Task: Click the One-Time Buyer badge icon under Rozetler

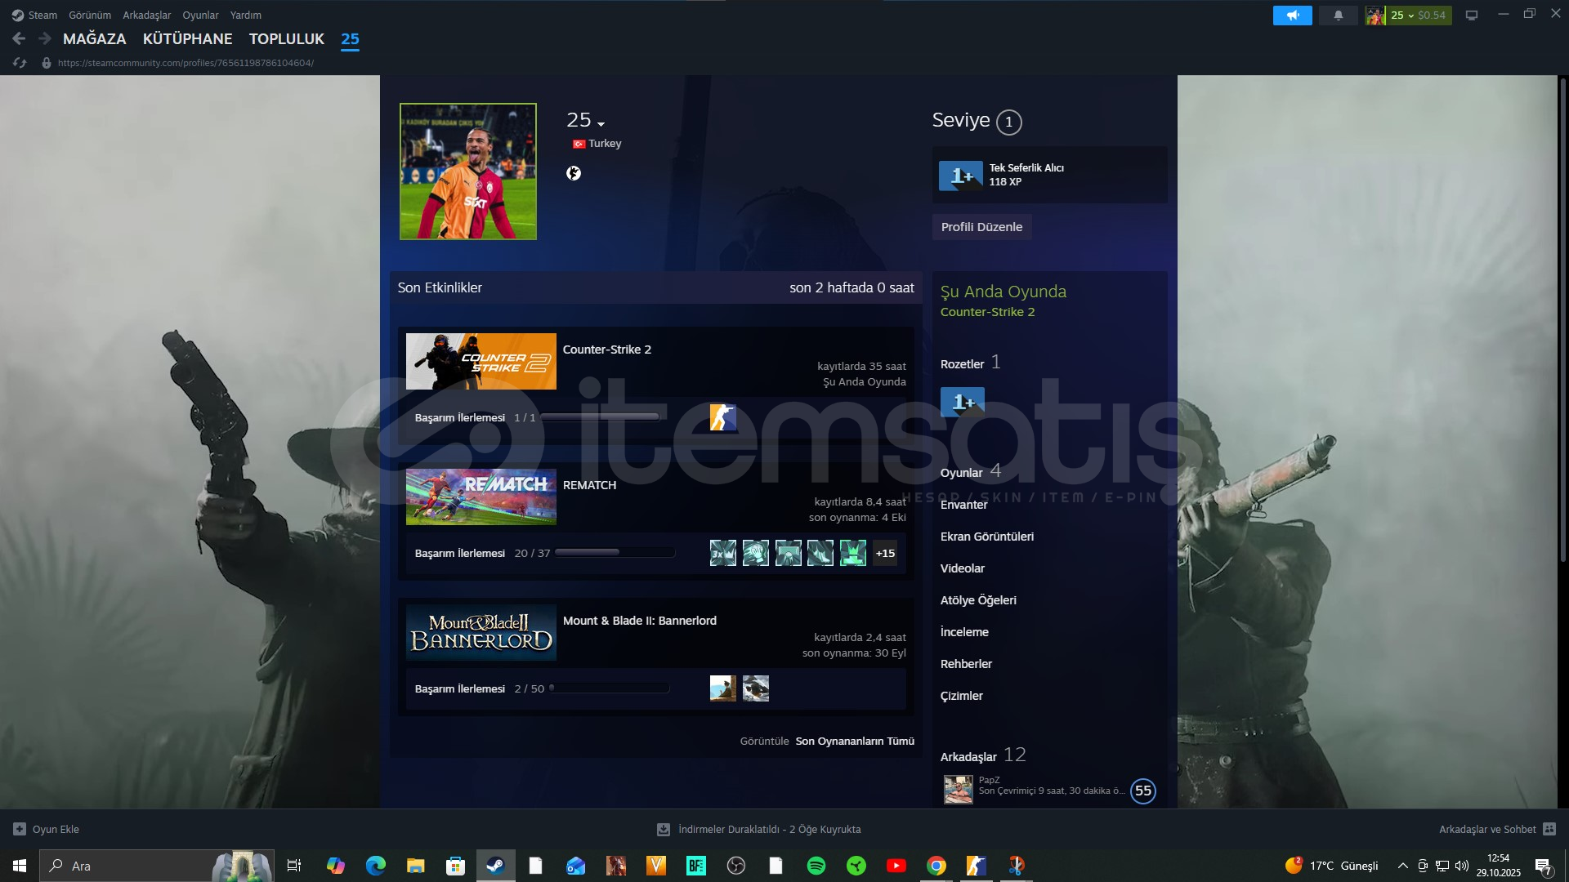Action: pyautogui.click(x=962, y=402)
